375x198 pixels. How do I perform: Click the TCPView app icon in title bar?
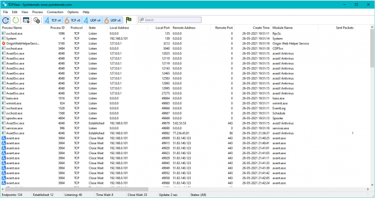coord(5,4)
